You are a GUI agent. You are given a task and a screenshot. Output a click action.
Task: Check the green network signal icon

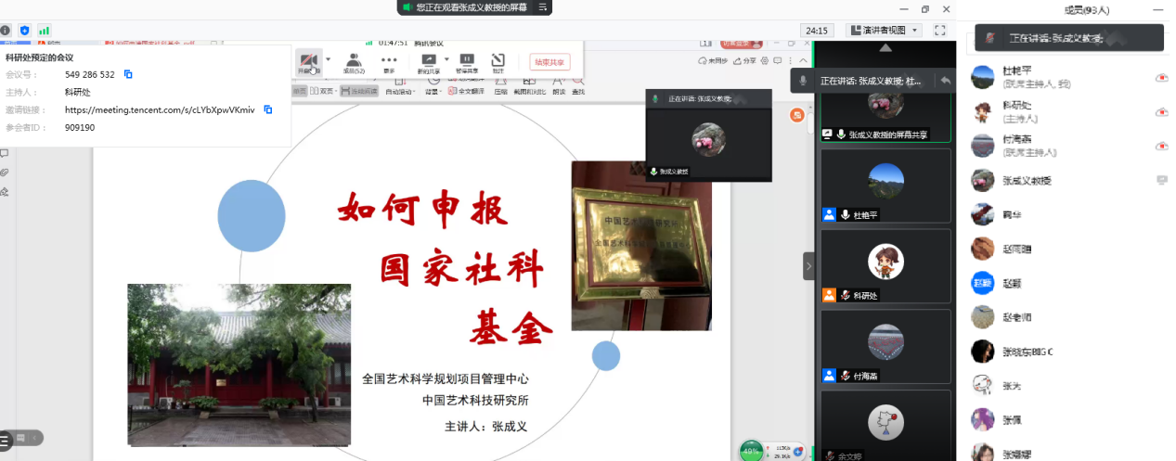click(x=44, y=31)
